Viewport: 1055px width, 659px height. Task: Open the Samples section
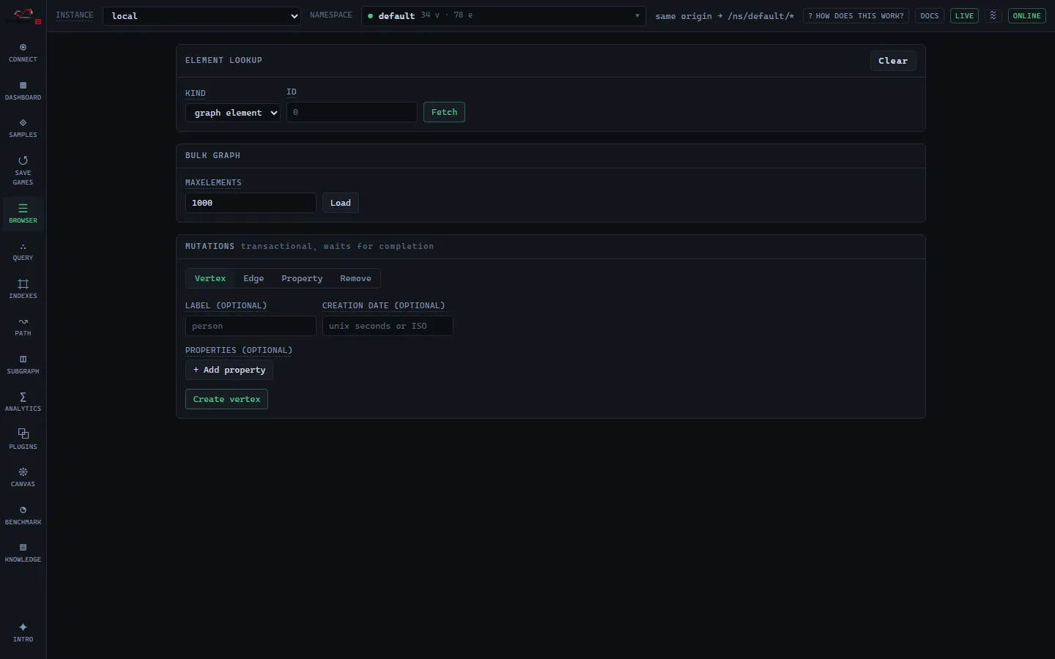coord(23,128)
